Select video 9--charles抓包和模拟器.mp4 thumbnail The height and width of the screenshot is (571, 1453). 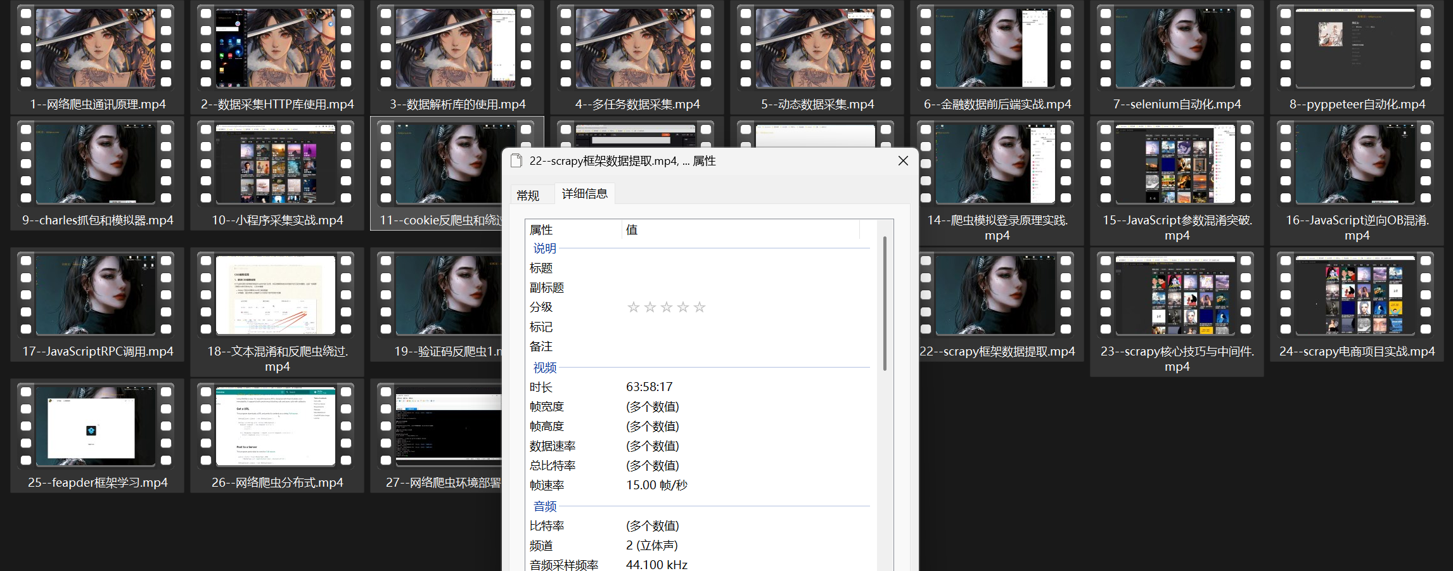(96, 164)
